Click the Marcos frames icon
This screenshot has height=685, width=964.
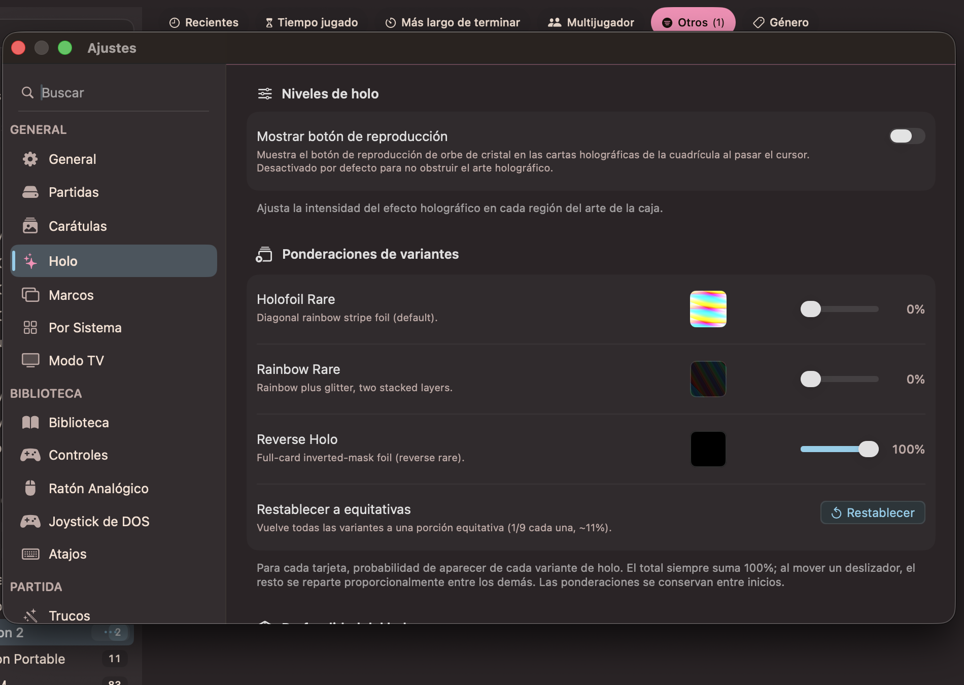[30, 295]
